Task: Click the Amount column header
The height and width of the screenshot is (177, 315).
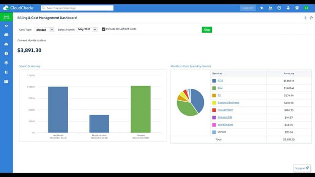Action: tap(289, 74)
